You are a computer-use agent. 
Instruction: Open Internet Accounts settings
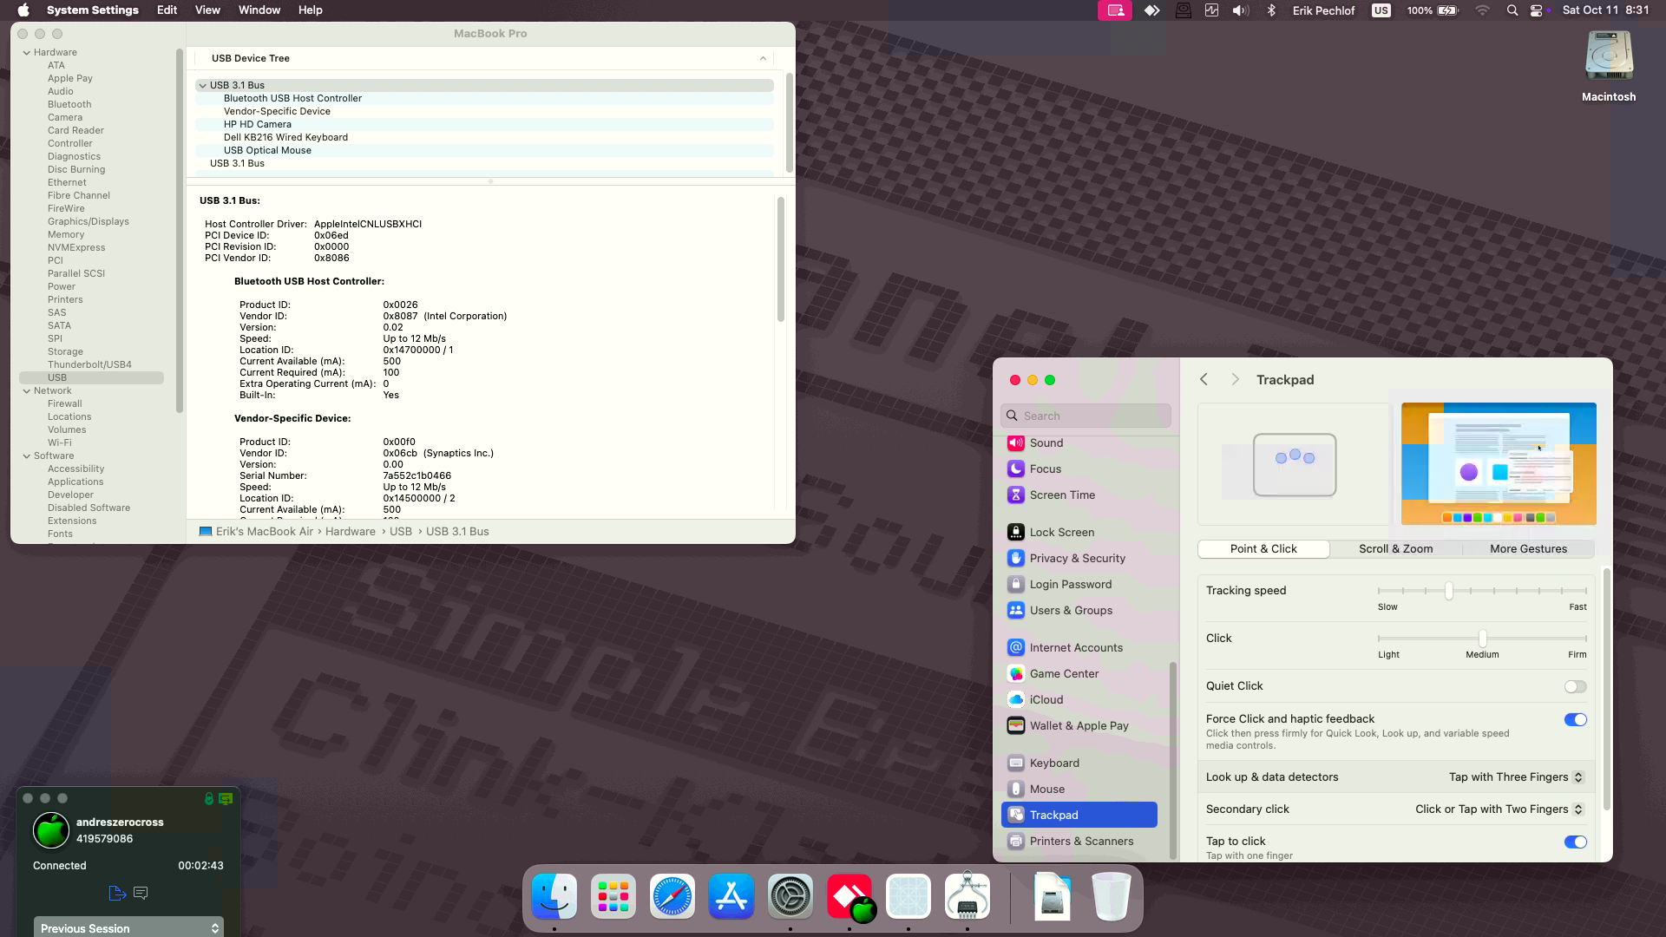(1079, 647)
